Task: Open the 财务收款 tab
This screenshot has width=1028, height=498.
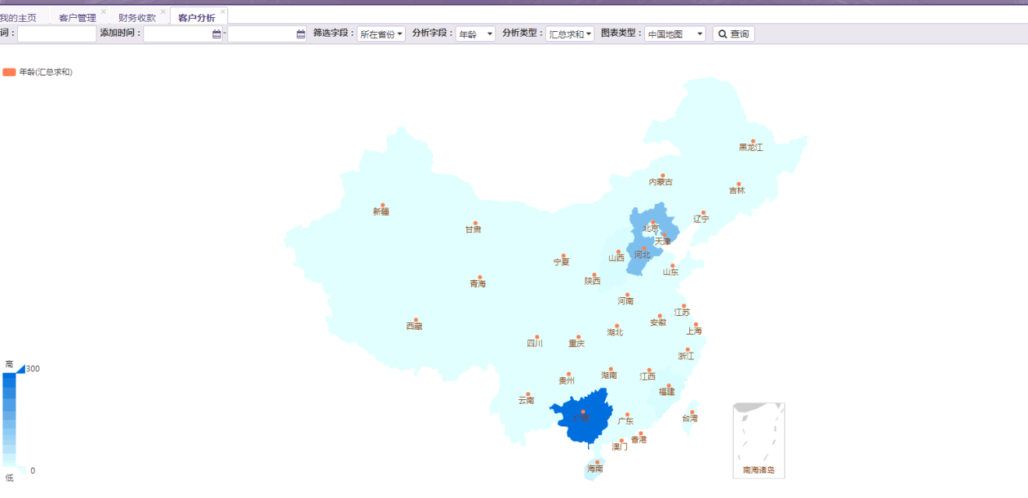Action: pyautogui.click(x=137, y=18)
